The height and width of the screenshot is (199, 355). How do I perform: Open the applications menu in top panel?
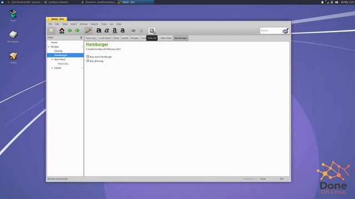(2, 2)
